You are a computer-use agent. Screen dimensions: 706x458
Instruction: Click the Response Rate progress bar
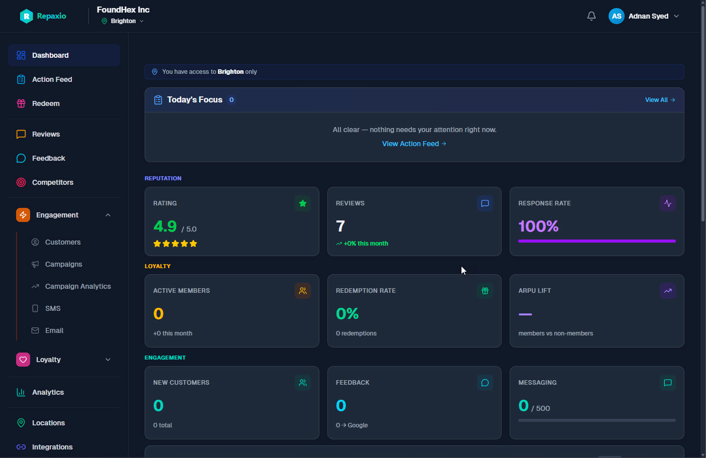click(x=597, y=241)
